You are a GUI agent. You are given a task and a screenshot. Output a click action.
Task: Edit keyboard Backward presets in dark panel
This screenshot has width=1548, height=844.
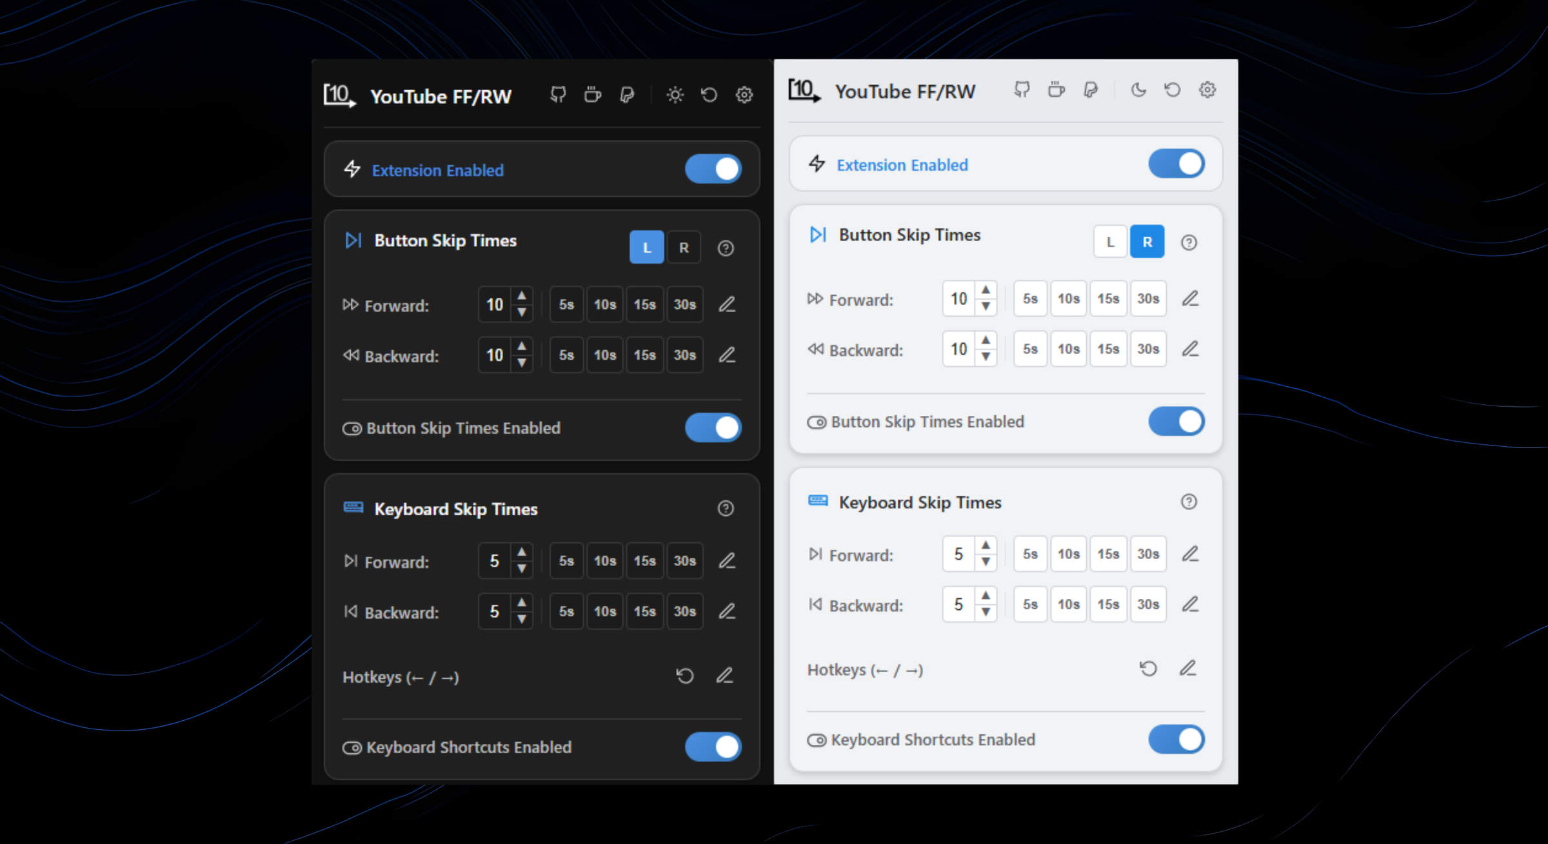(x=727, y=611)
